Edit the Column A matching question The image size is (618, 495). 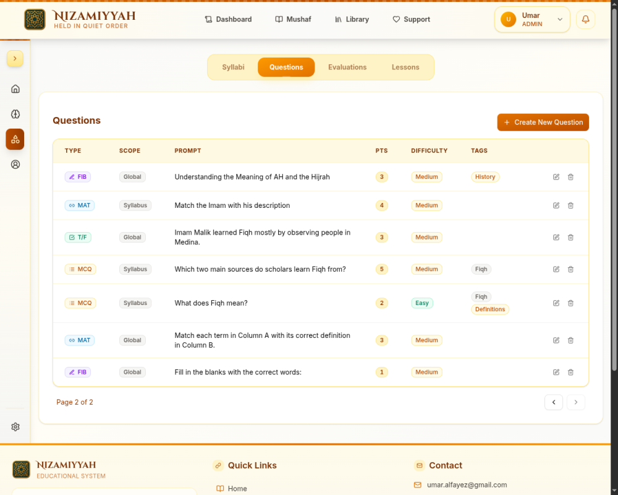tap(556, 340)
